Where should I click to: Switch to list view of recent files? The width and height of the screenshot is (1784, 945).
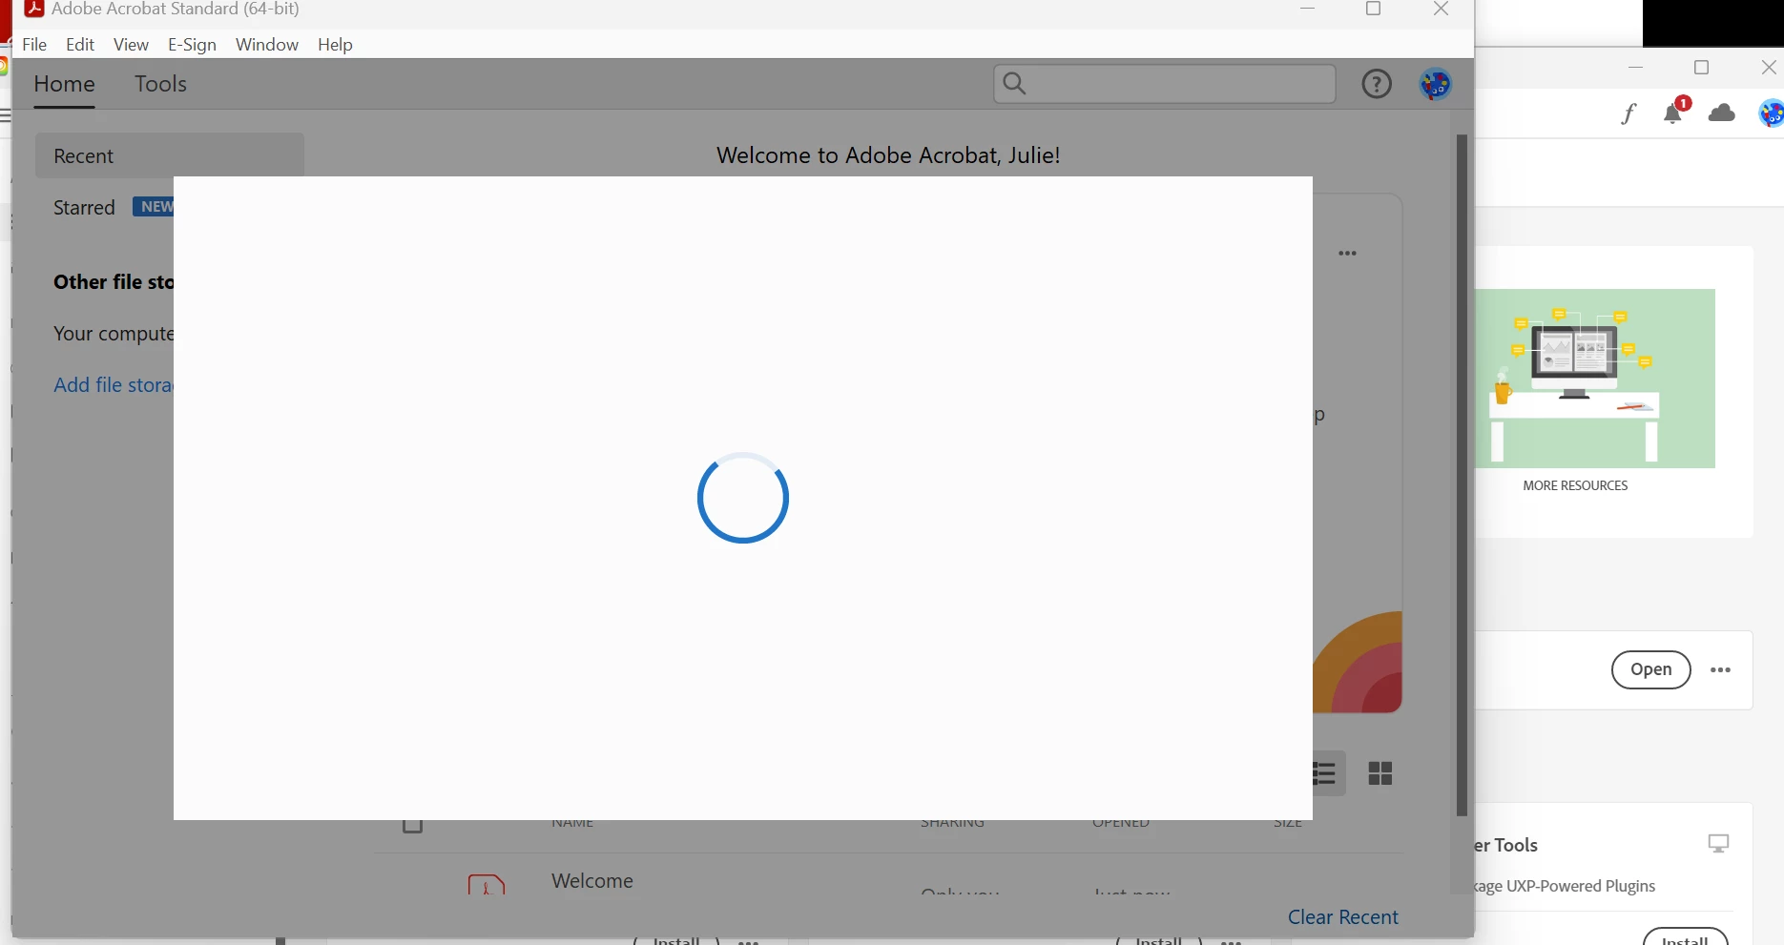(1326, 772)
